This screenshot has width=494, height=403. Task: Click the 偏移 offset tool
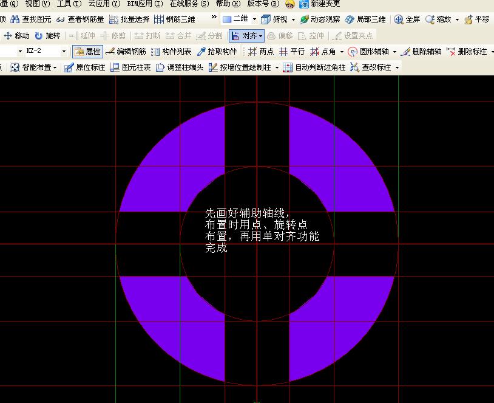(280, 36)
